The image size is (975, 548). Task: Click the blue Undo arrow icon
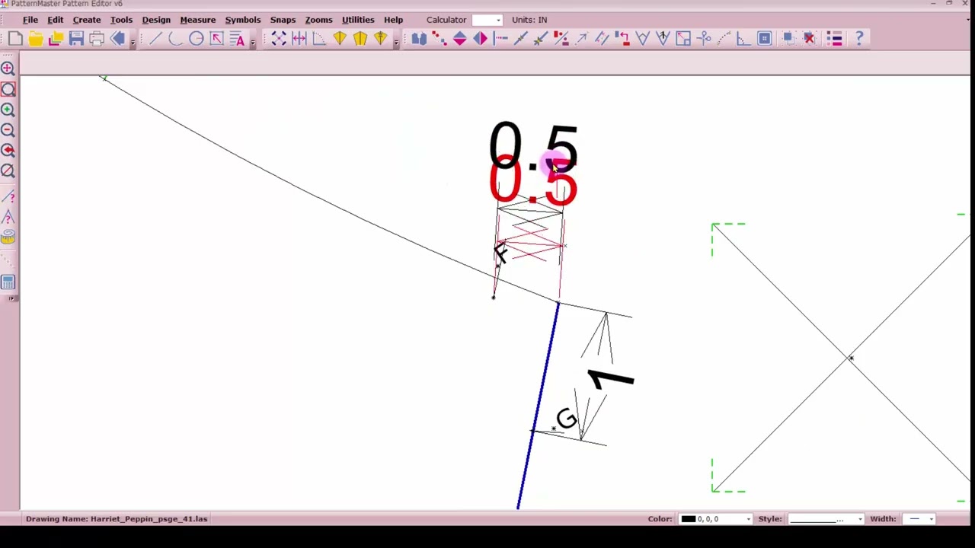pos(117,38)
